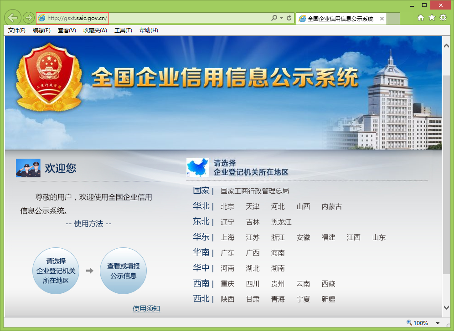Select region 天津
454x331 pixels.
click(x=253, y=206)
